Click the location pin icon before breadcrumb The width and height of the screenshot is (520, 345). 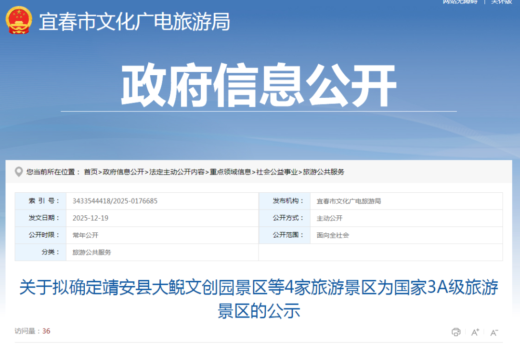pyautogui.click(x=19, y=172)
